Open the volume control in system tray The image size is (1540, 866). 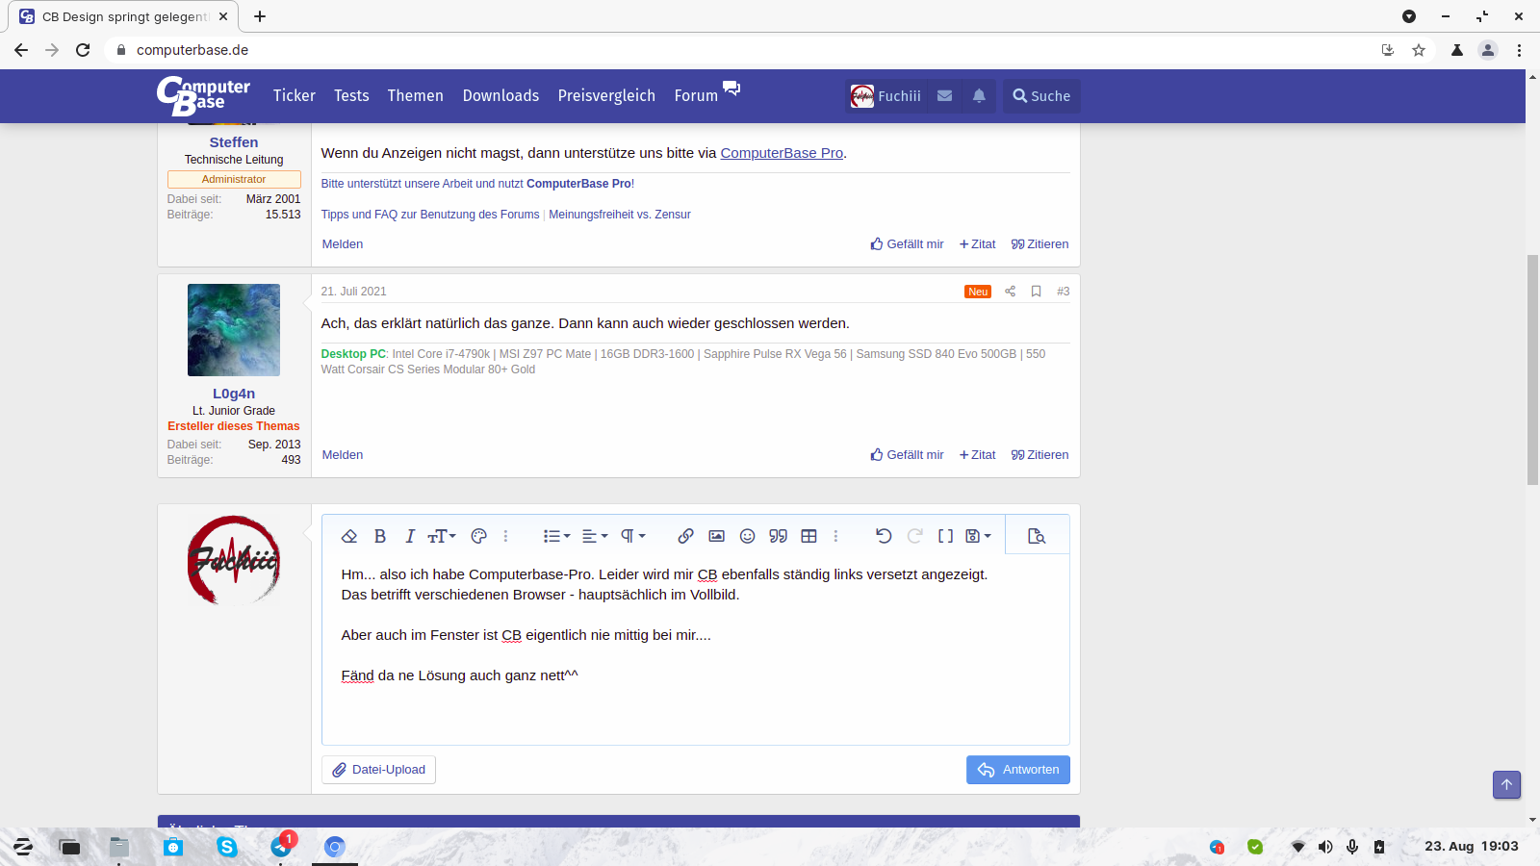(x=1325, y=847)
